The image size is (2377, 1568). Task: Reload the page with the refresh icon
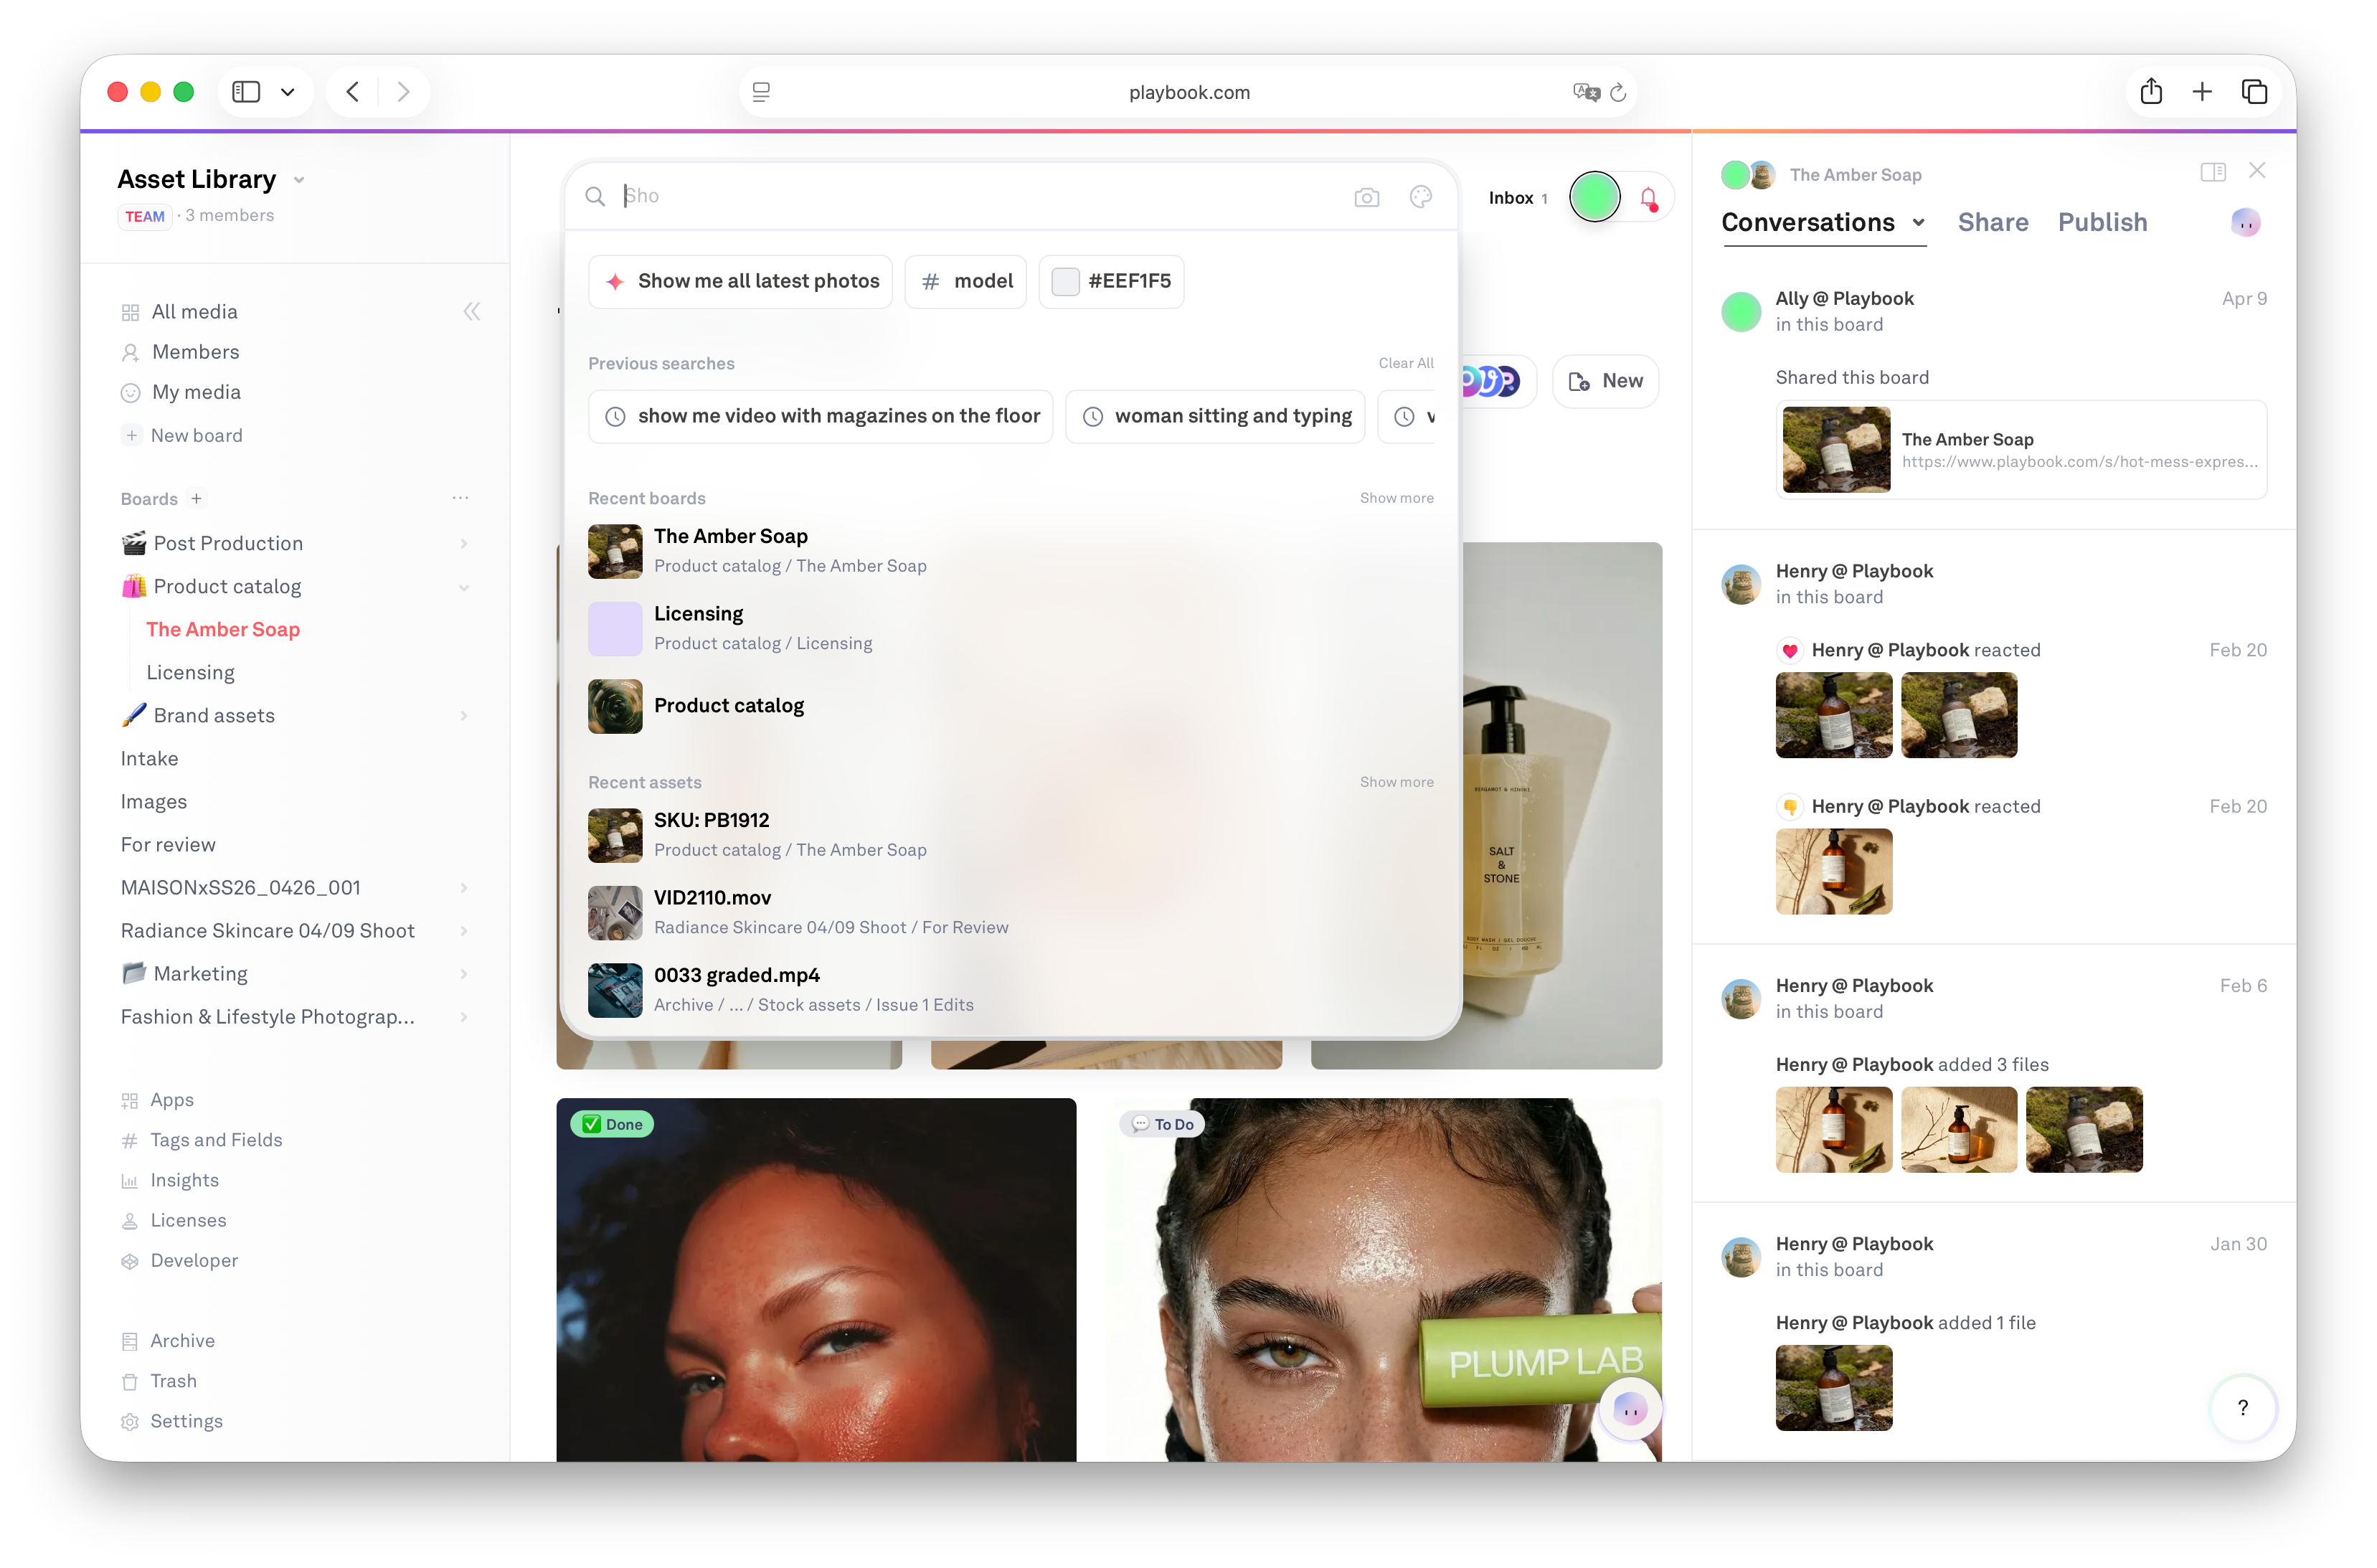point(1618,93)
